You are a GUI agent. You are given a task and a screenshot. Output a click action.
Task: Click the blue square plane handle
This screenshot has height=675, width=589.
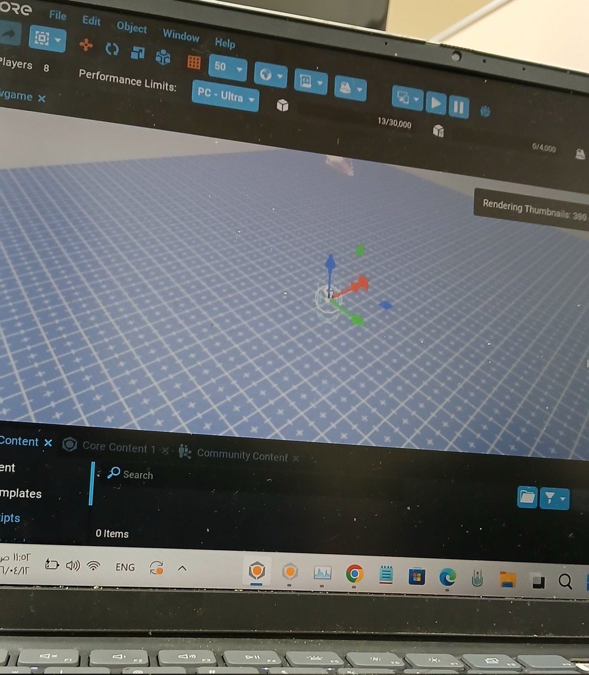386,305
